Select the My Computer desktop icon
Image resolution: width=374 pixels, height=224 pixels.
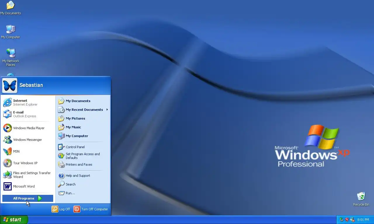tap(11, 29)
